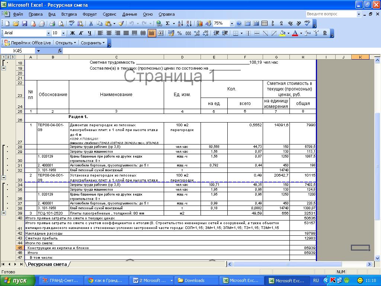Open the Формат menu
381x286 pixels.
point(90,14)
